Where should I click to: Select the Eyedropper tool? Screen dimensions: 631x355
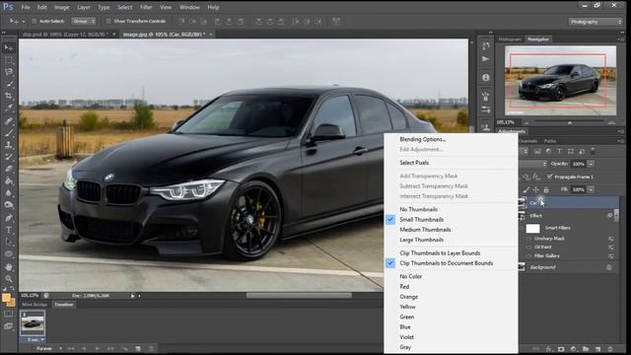9,107
